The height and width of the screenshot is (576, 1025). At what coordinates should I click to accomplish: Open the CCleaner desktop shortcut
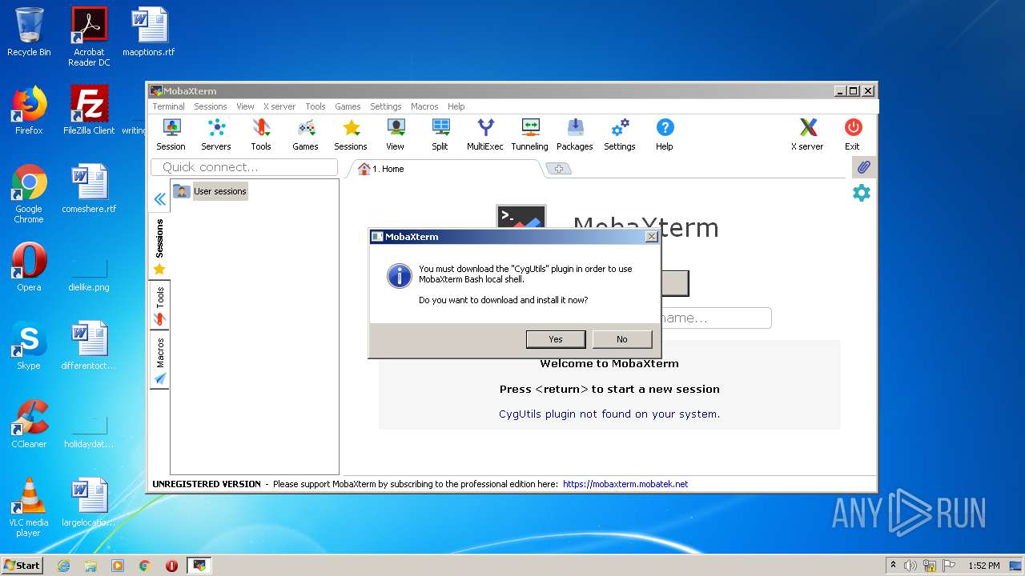click(x=29, y=424)
